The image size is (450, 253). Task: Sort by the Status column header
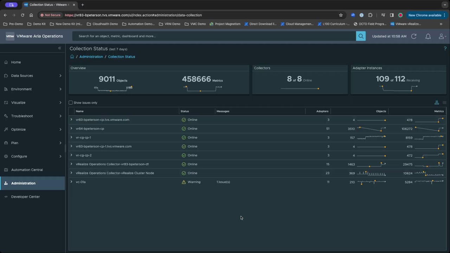click(x=185, y=111)
